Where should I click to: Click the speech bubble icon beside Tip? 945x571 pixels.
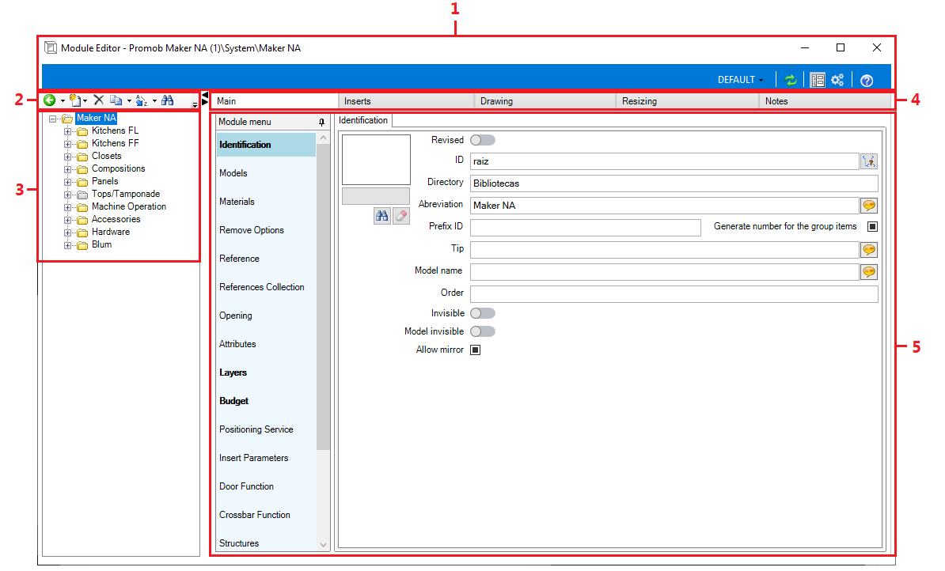(869, 249)
